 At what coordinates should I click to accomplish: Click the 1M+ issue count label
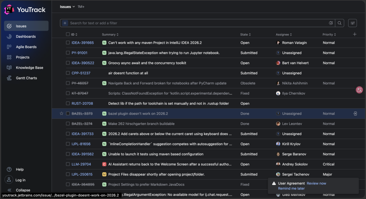pyautogui.click(x=81, y=7)
